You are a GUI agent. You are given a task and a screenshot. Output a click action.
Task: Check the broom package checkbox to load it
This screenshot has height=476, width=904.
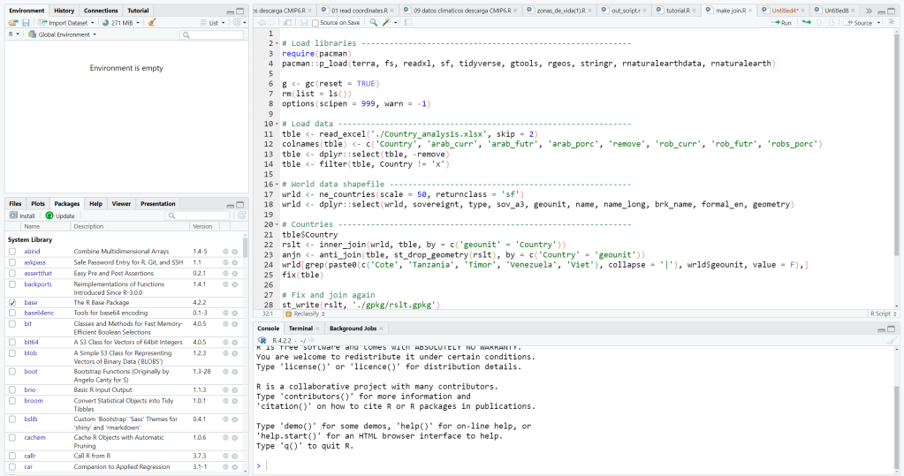tap(12, 400)
